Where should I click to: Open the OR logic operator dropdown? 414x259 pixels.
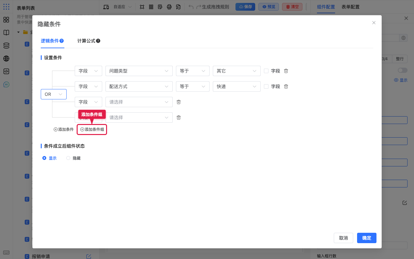pyautogui.click(x=54, y=94)
